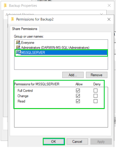Confirm with the OK button
Screen dimensions: 116x150
[x=54, y=142]
